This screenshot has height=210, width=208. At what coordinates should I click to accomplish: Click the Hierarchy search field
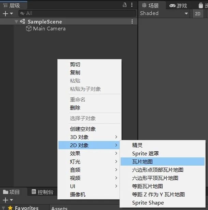pyautogui.click(x=75, y=13)
